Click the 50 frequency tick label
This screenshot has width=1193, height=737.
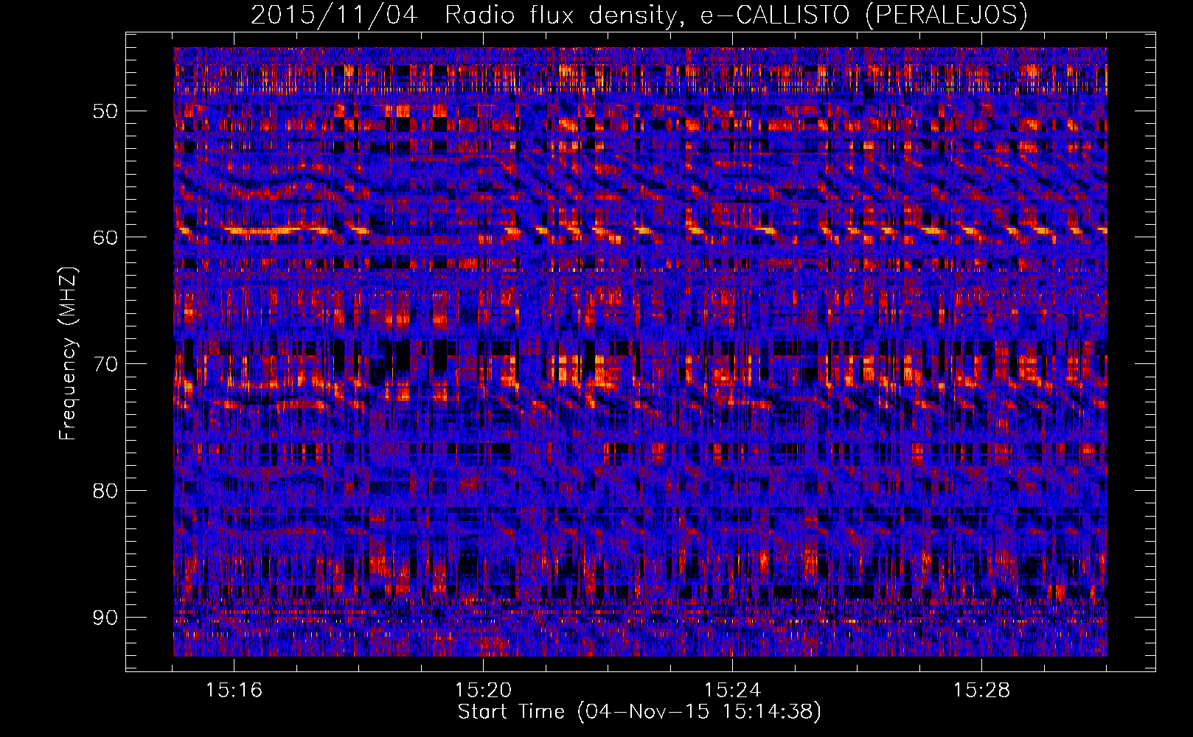coord(105,111)
